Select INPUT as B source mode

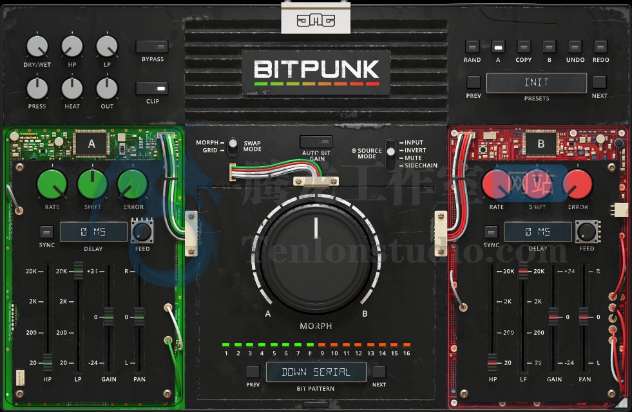414,142
